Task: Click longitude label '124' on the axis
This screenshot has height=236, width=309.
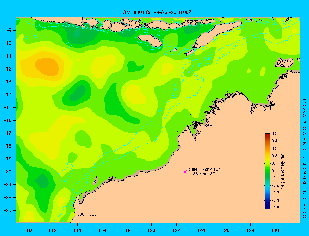Action: click(x=201, y=230)
